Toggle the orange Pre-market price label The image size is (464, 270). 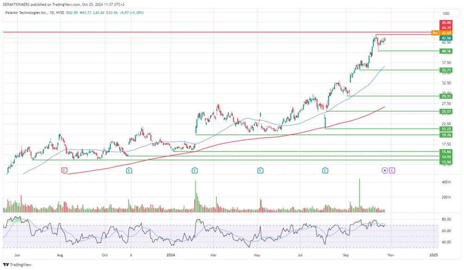[x=435, y=33]
